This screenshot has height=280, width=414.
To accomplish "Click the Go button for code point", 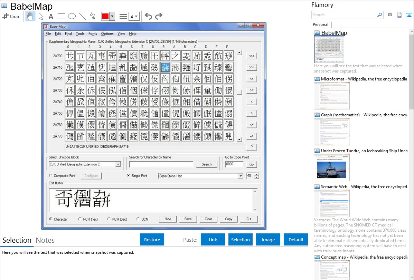I will point(252,164).
